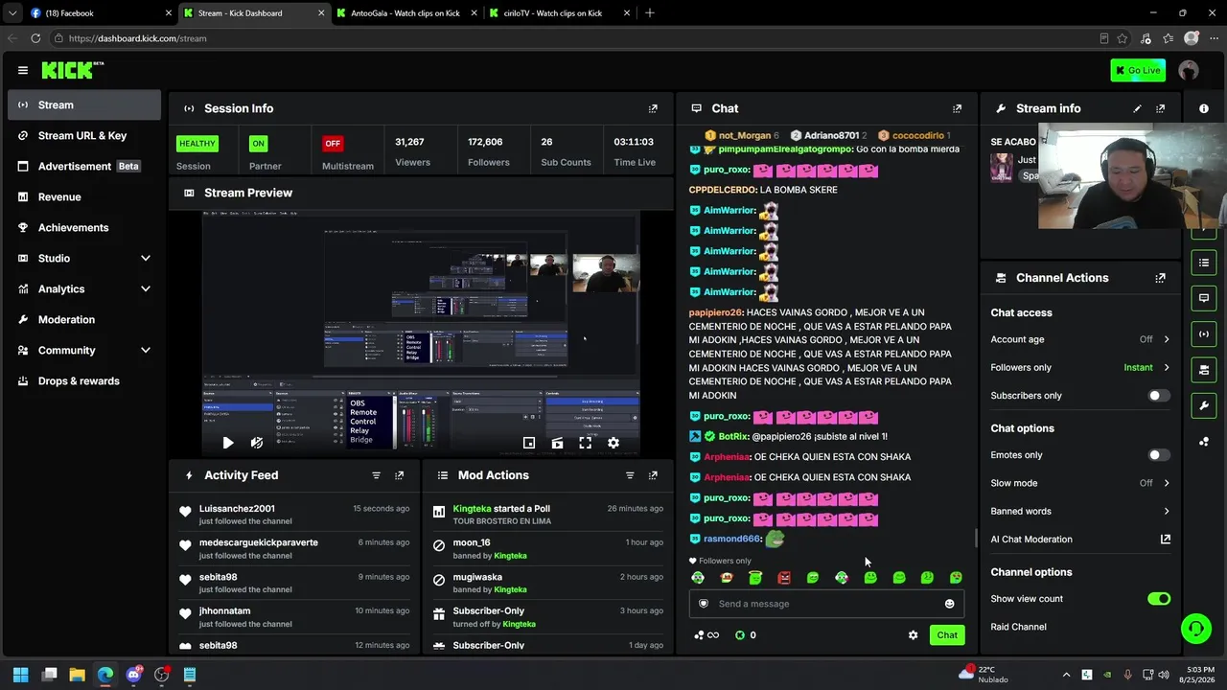Open a new browser tab
1227x690 pixels.
tap(650, 13)
